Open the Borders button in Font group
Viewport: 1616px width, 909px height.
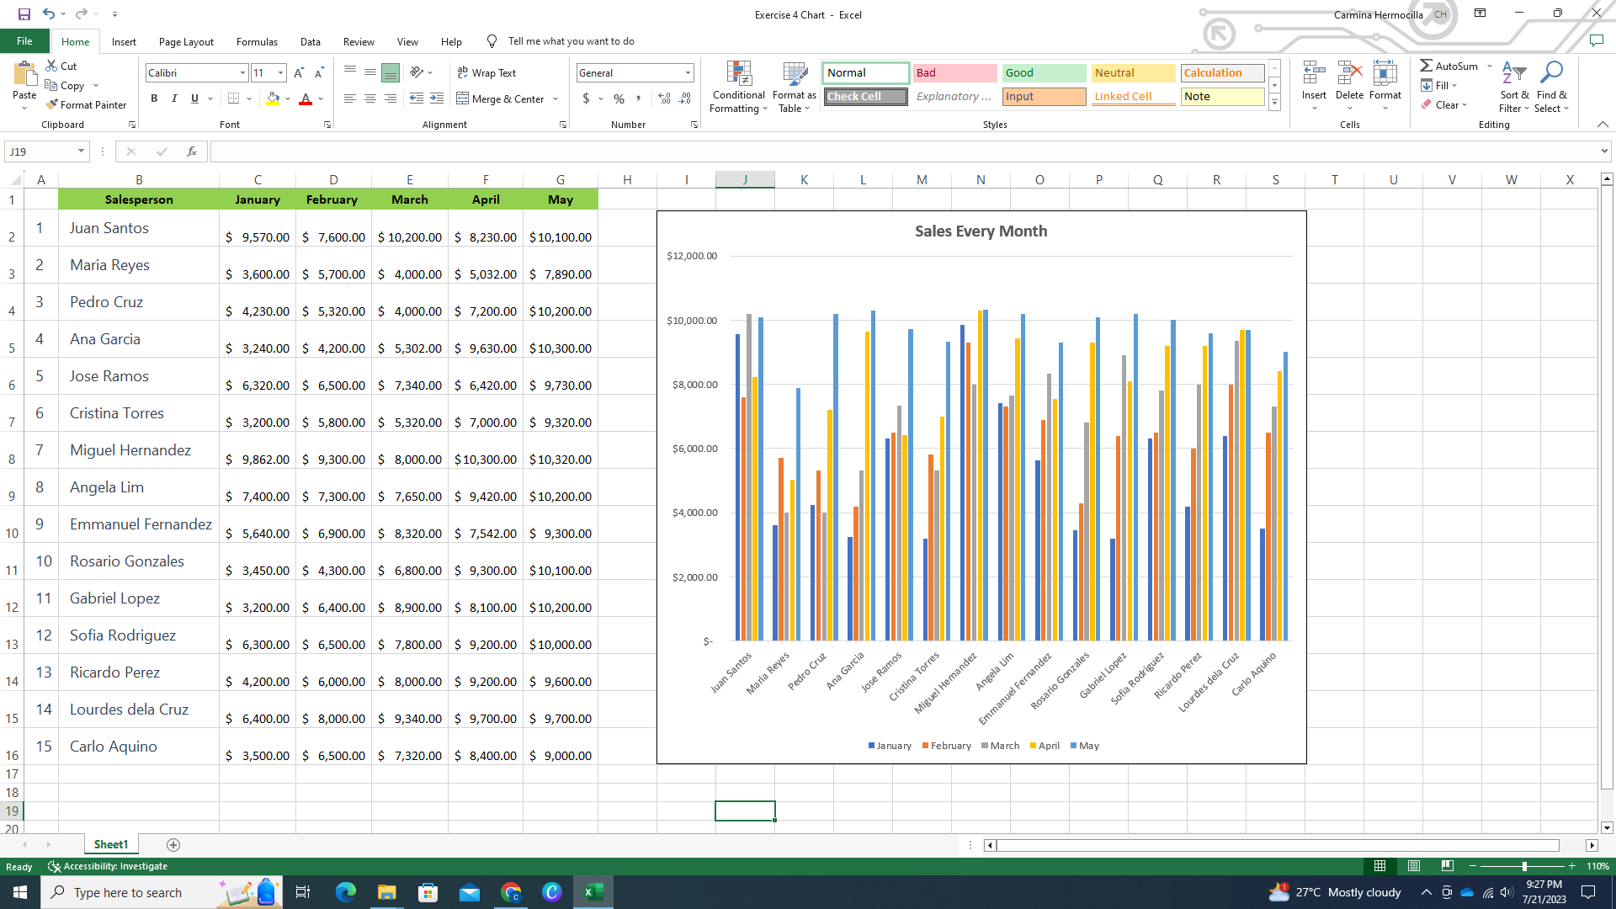[234, 98]
